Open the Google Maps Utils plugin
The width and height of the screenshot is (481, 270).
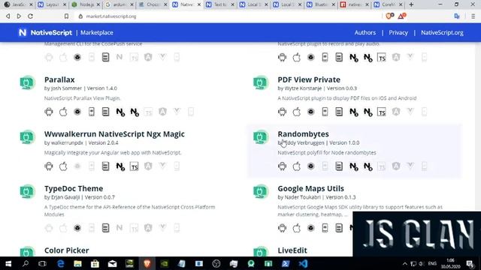(310, 188)
